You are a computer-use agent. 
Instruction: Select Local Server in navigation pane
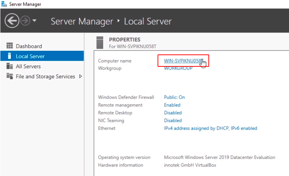point(42,56)
